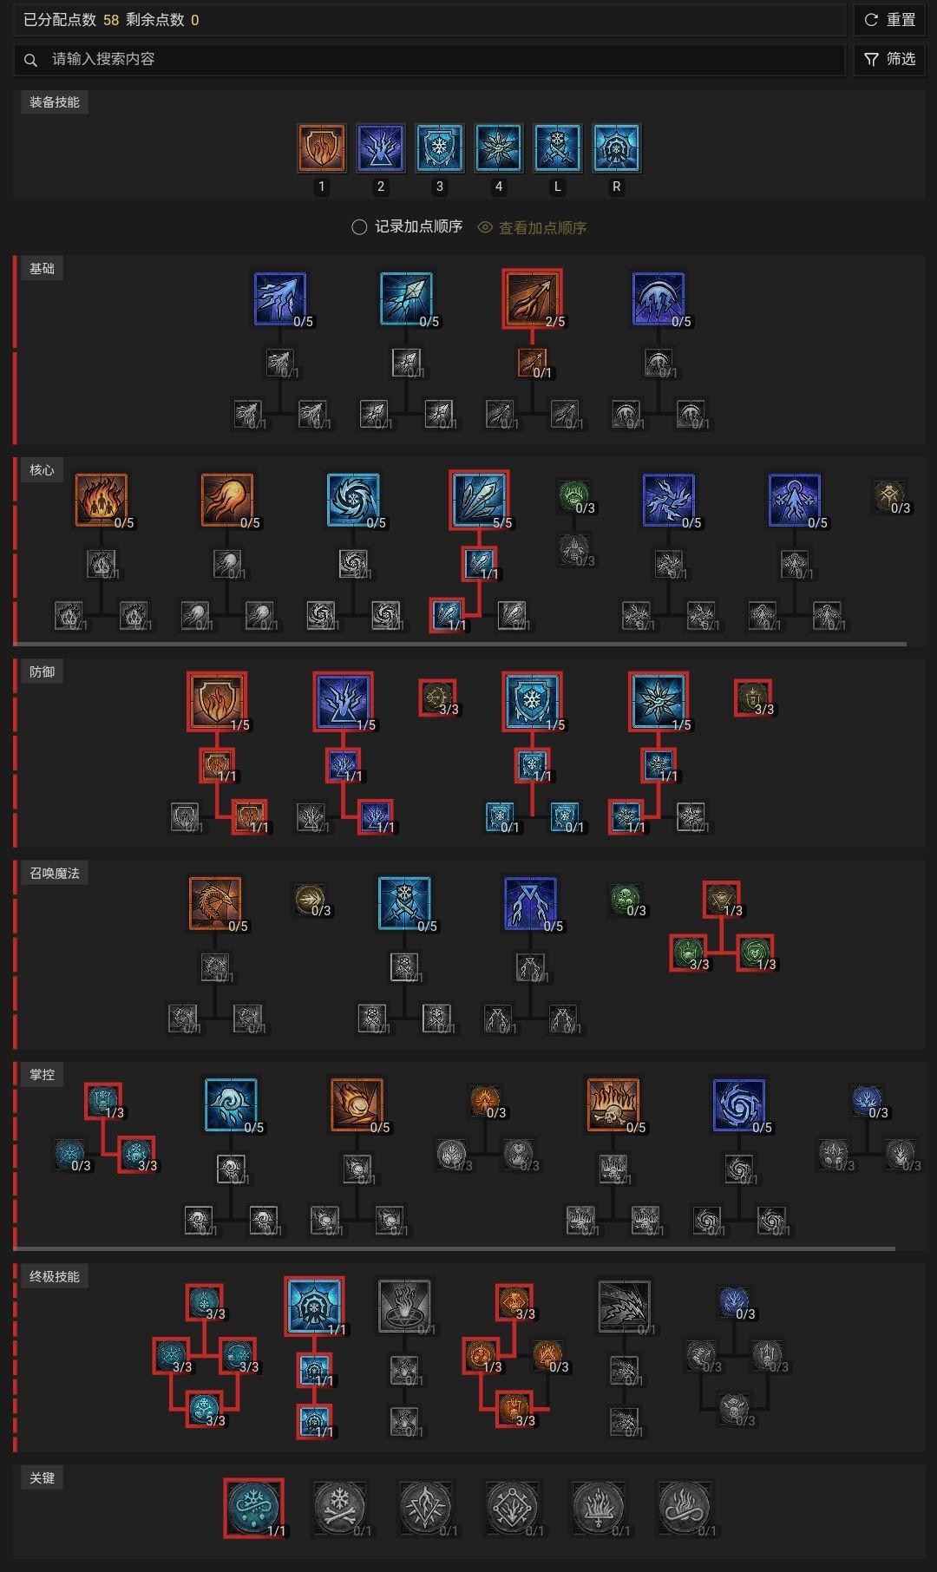Click the 1/1 ultimate skill with red border
This screenshot has height=1572, width=937.
pos(314,1306)
